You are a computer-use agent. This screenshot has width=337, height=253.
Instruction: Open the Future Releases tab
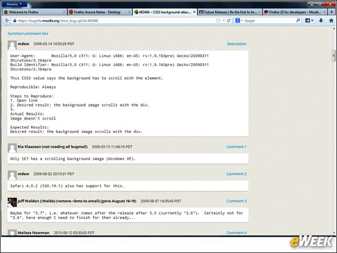click(230, 12)
